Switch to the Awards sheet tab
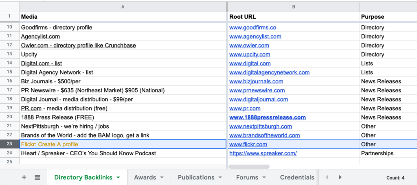Screen dimensions: 417x185 [145, 177]
